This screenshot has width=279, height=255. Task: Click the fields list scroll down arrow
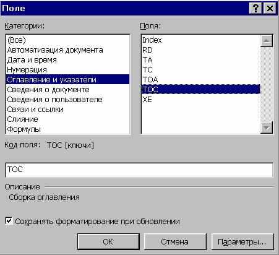click(267, 127)
